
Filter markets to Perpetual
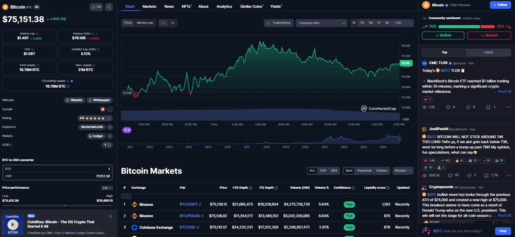[x=364, y=171]
